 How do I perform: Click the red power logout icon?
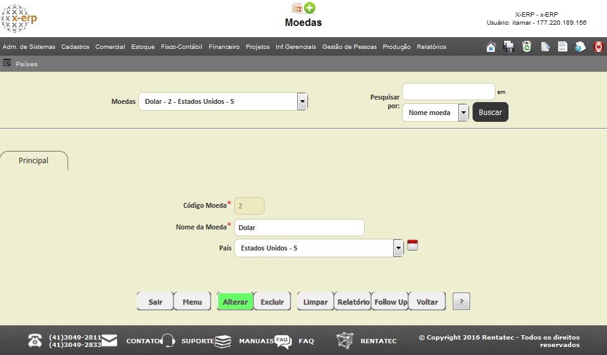tap(598, 47)
